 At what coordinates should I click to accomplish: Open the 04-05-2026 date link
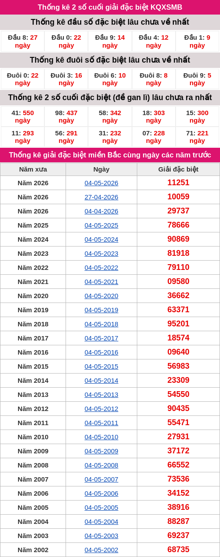[101, 183]
